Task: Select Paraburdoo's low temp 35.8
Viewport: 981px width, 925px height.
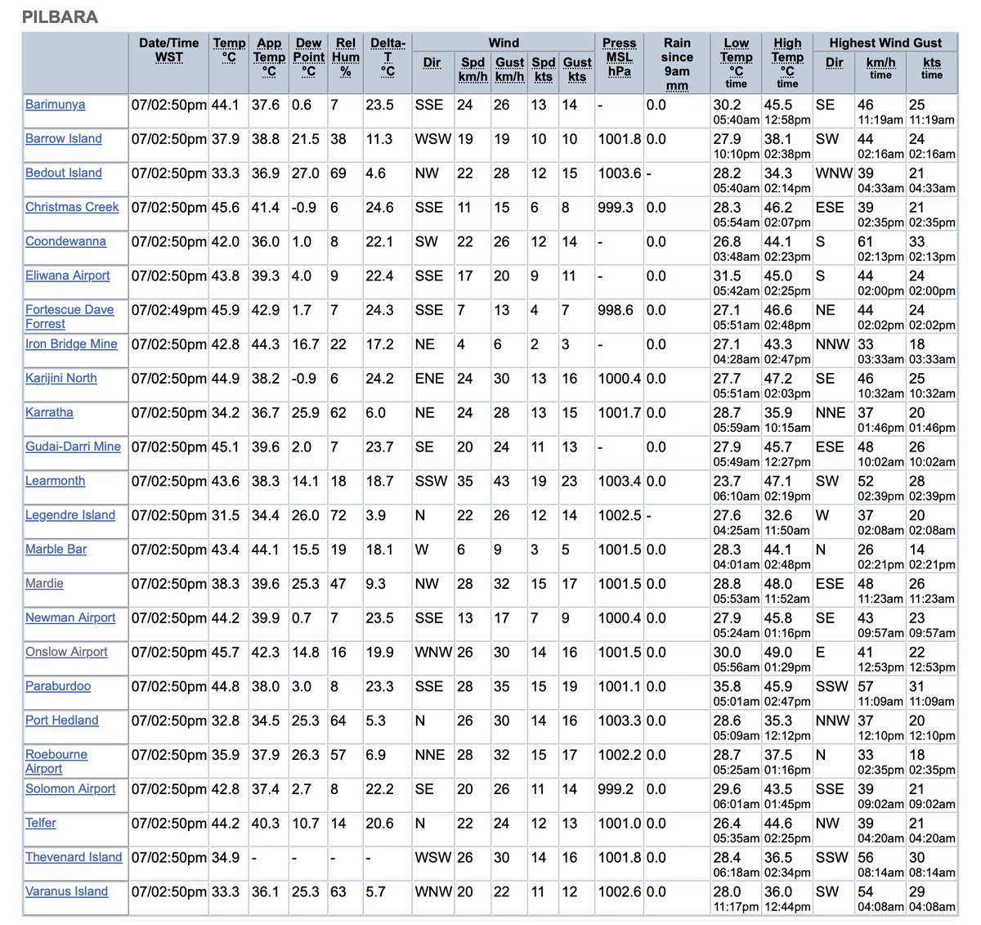Action: (x=728, y=687)
